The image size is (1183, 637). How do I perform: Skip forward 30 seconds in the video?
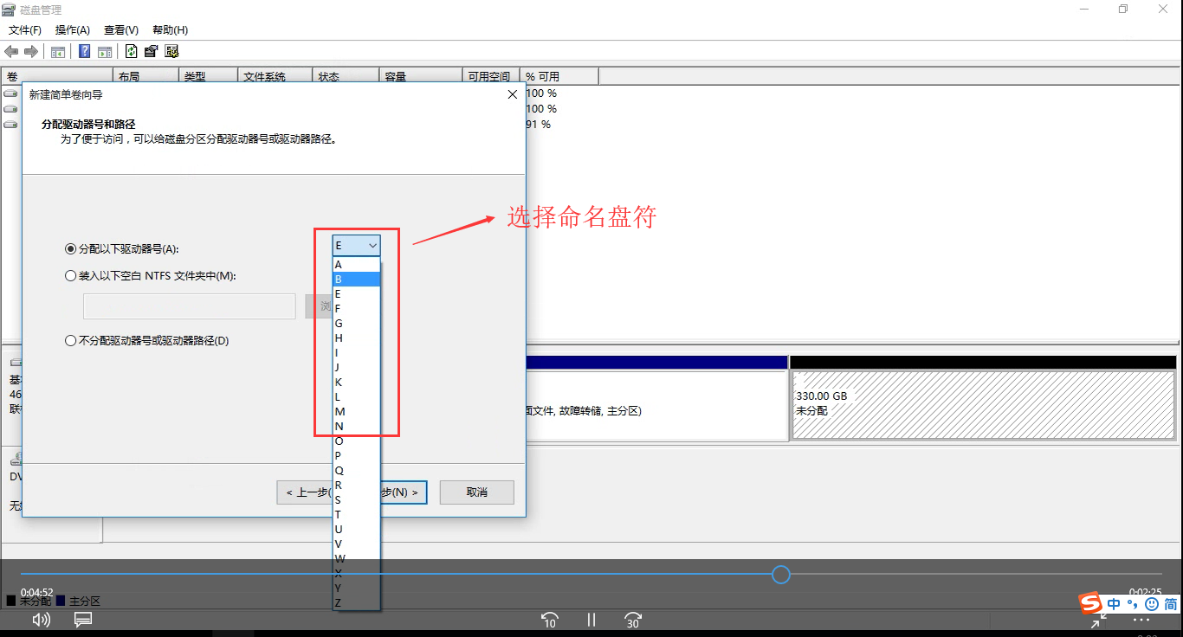pyautogui.click(x=633, y=620)
